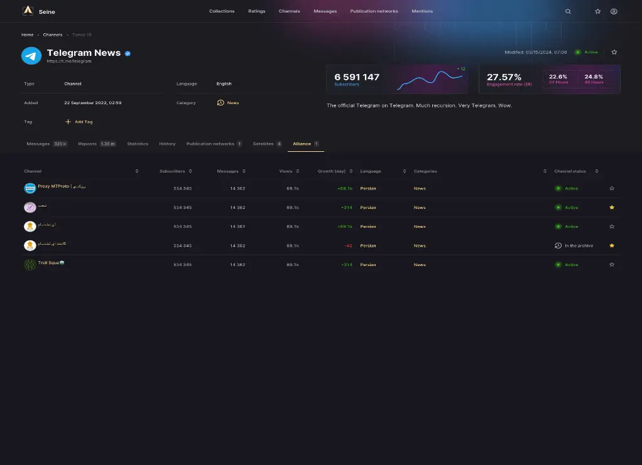
Task: Click the yellow avatar of the archived channel
Action: [x=30, y=245]
